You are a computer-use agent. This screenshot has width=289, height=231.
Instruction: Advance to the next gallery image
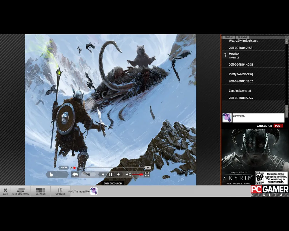[x=118, y=174]
